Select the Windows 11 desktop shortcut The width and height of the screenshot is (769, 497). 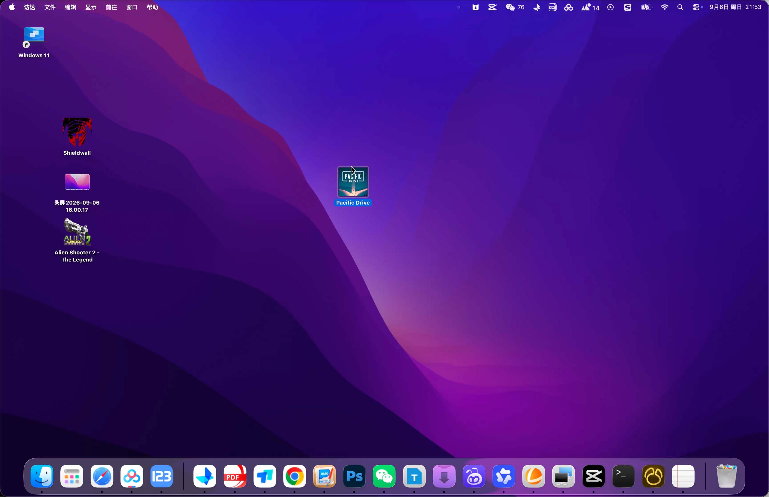[x=34, y=37]
